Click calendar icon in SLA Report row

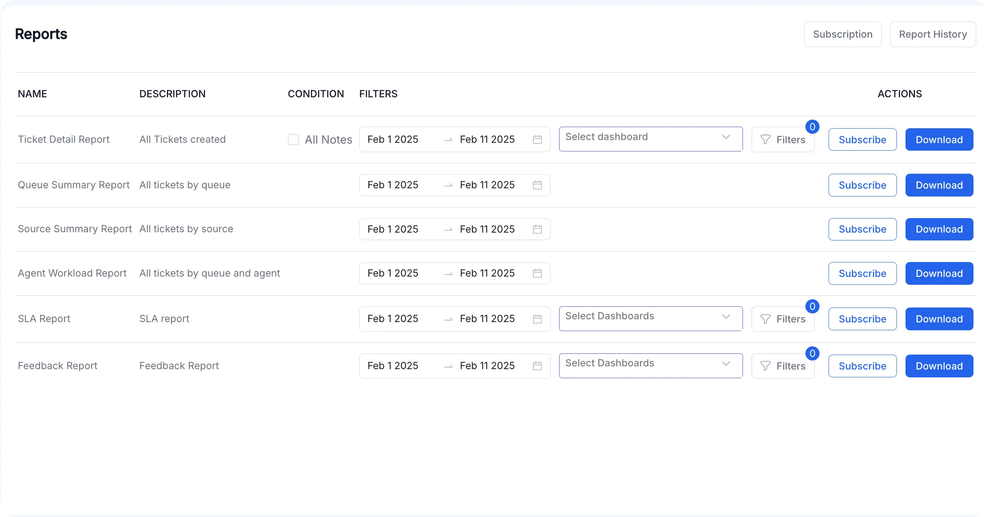coord(537,319)
